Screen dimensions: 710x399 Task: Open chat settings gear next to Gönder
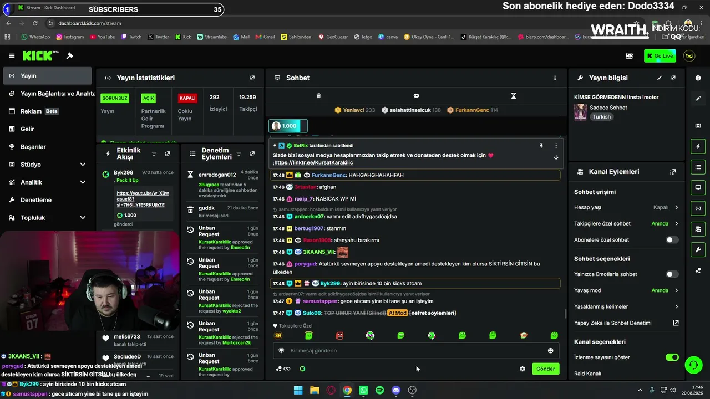522,369
